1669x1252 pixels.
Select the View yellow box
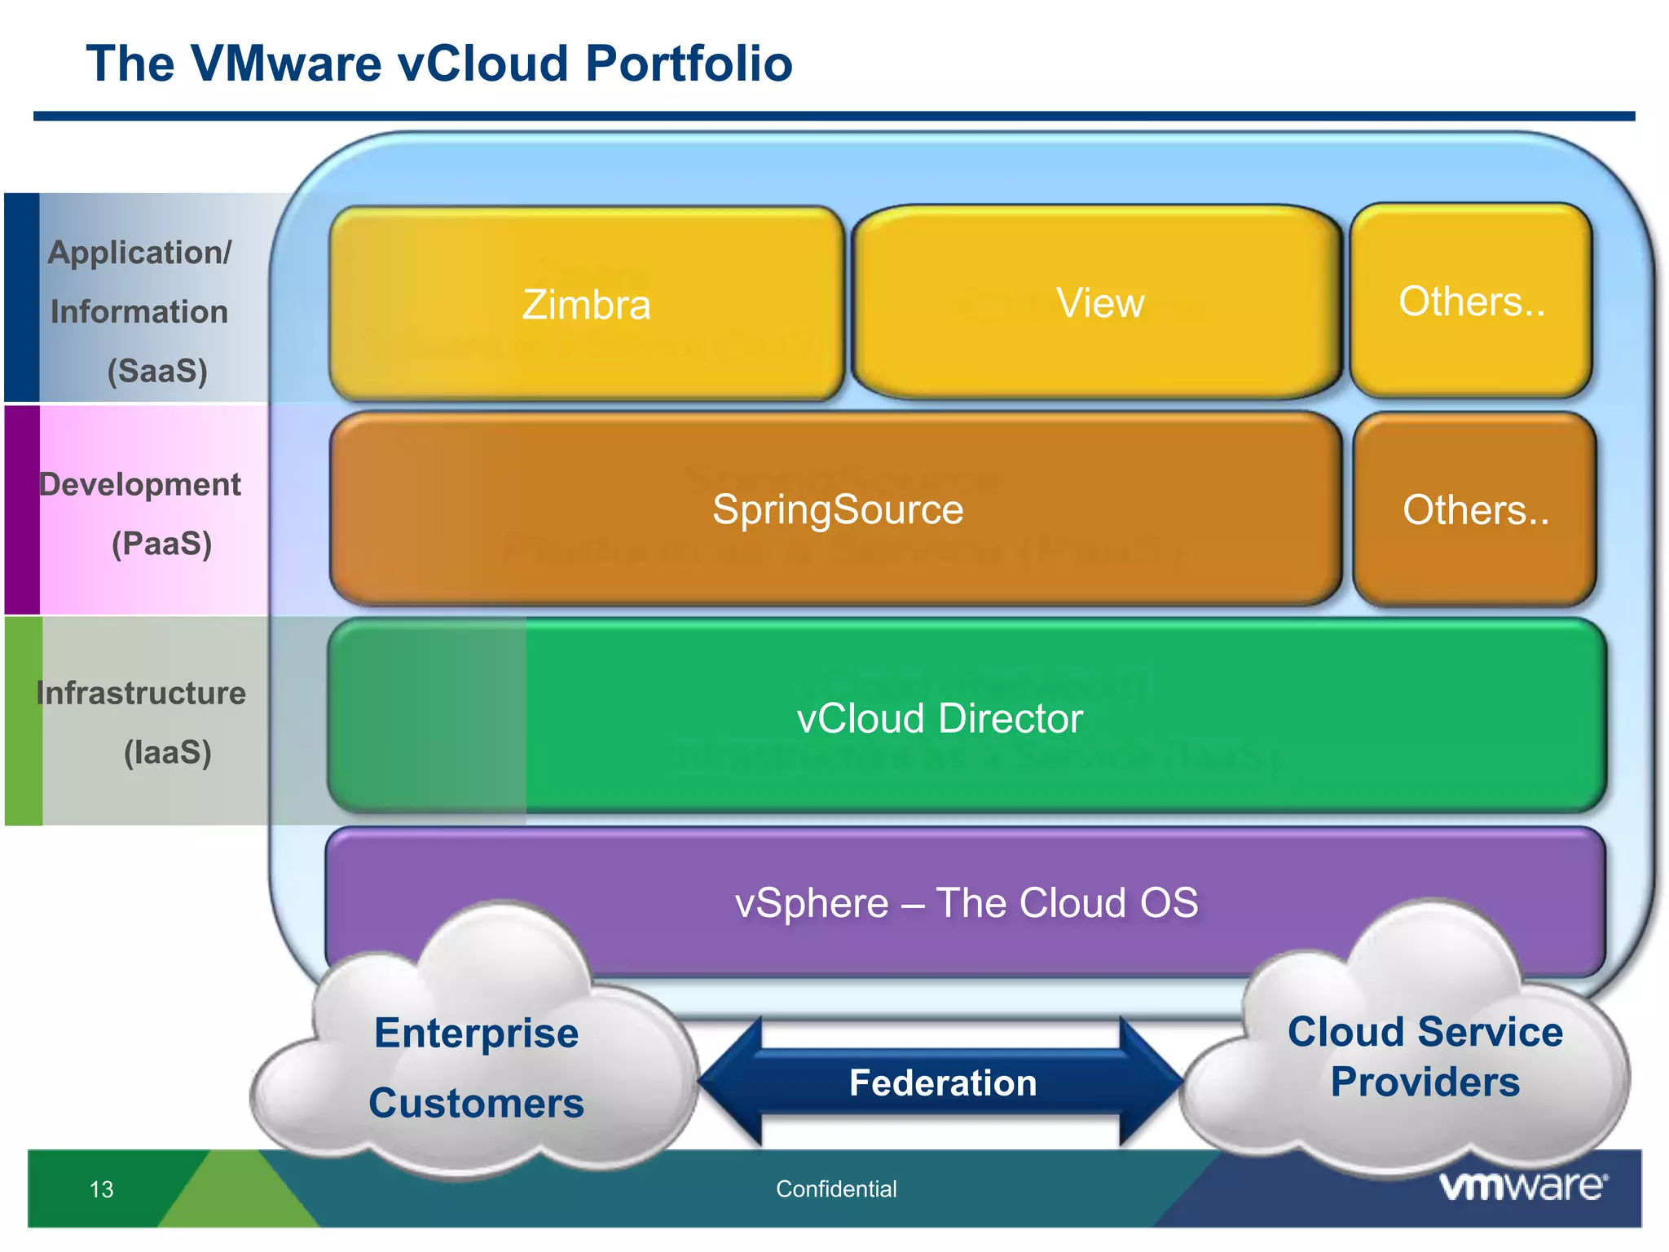pyautogui.click(x=1099, y=302)
